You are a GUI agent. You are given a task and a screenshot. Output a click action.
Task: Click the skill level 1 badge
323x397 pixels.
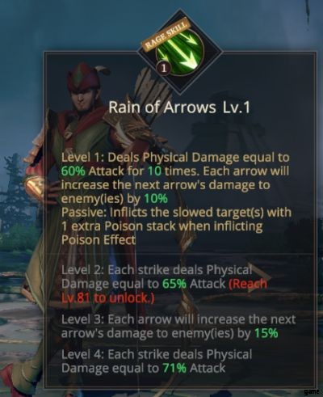pos(163,69)
